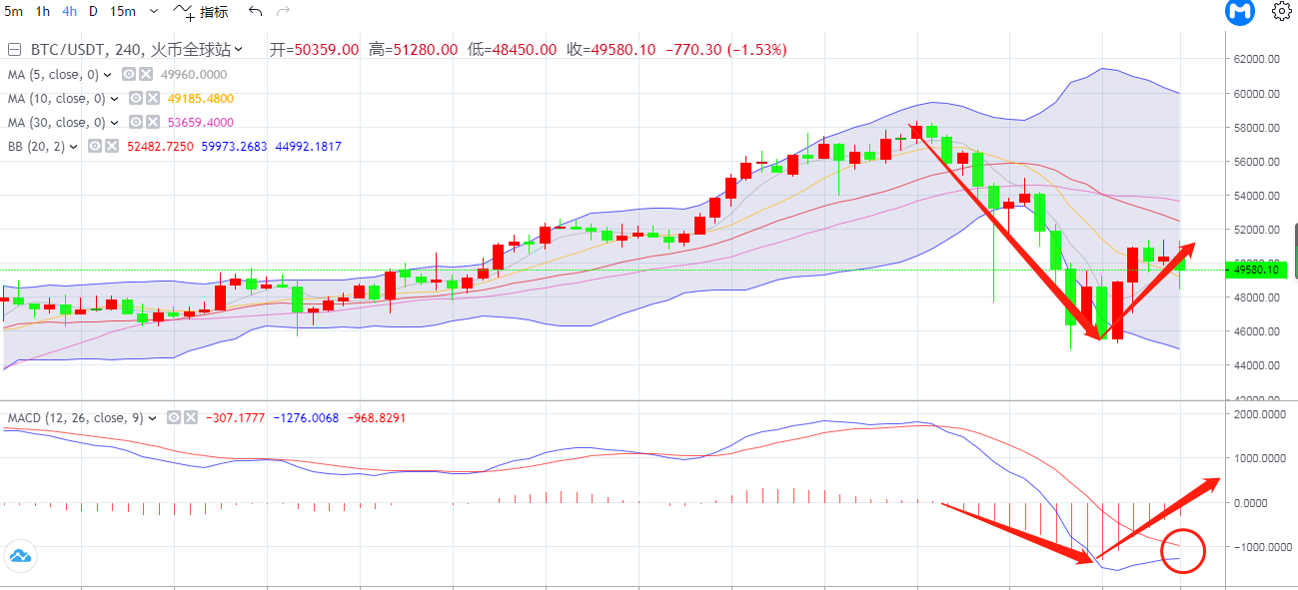Remove the MACD indicator
The image size is (1298, 590).
pyautogui.click(x=191, y=418)
